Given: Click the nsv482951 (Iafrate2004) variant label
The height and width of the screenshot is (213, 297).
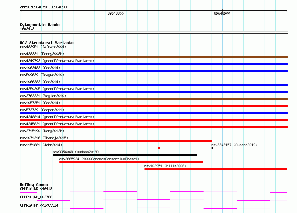Looking at the screenshot, I should click(x=43, y=47).
